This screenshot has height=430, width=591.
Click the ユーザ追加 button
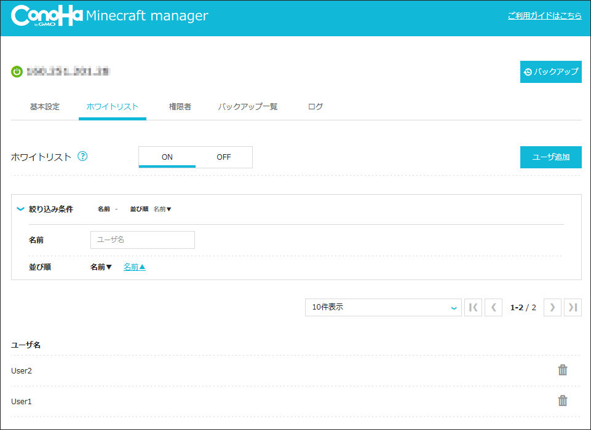(550, 157)
